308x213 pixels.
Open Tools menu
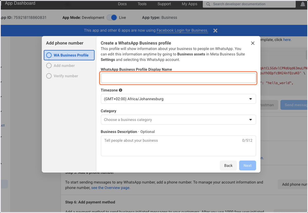(142, 4)
